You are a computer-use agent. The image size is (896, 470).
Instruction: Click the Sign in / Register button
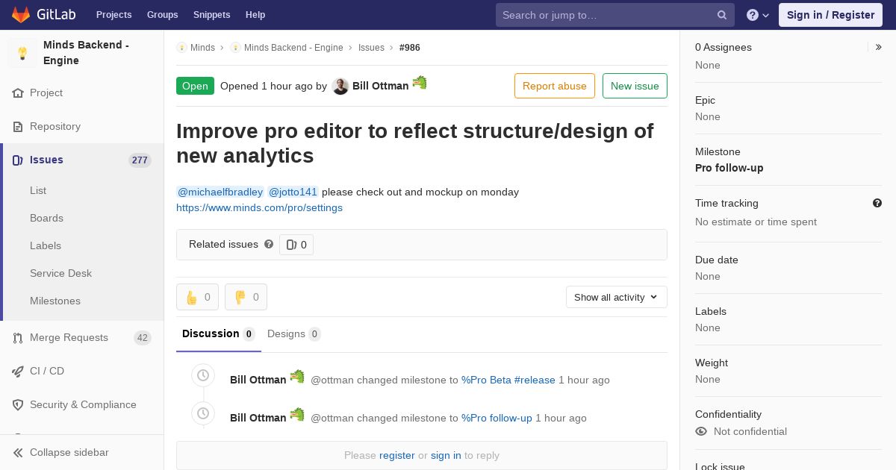(x=830, y=15)
